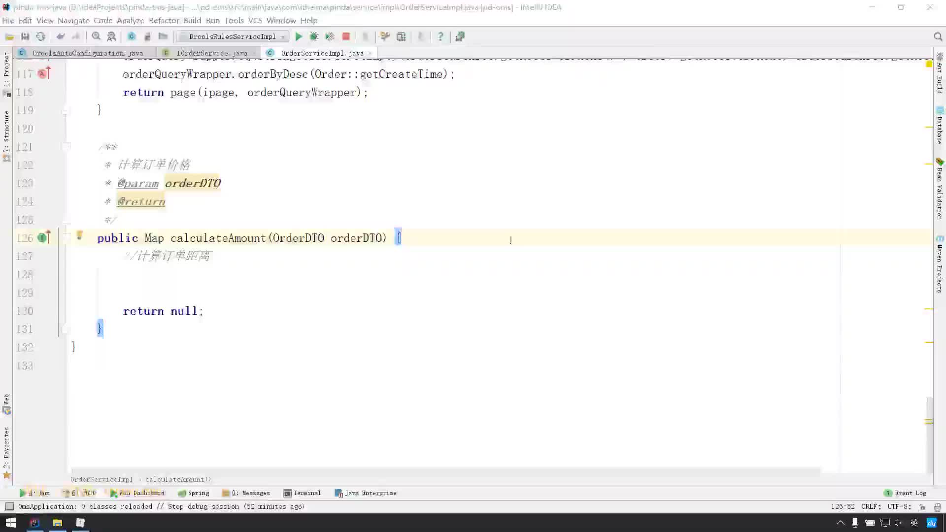Show hidden system tray icons
Viewport: 946px width, 532px height.
[841, 523]
